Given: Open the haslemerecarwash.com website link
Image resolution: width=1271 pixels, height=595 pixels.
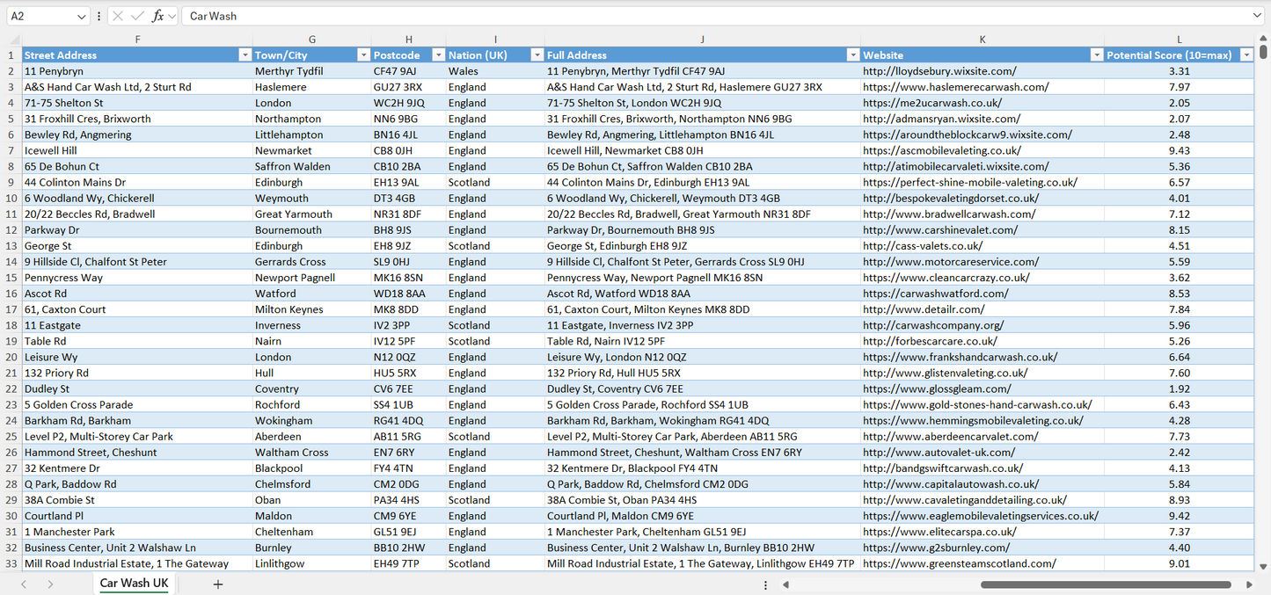Looking at the screenshot, I should 955,87.
